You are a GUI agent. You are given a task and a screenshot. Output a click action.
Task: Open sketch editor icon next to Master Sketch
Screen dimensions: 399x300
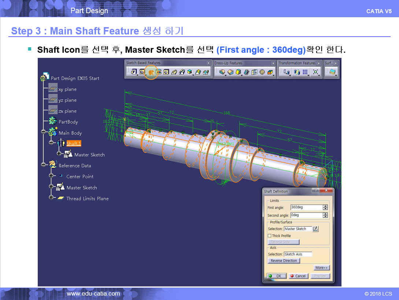tap(315, 229)
